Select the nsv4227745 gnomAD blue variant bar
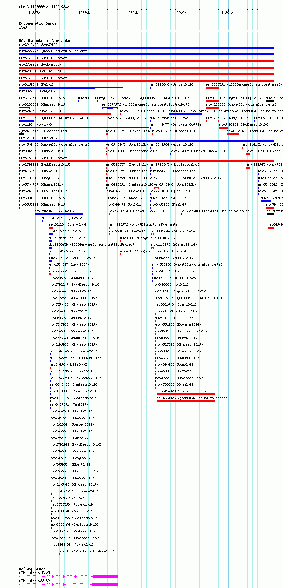This screenshot has width=283, height=588. [146, 54]
